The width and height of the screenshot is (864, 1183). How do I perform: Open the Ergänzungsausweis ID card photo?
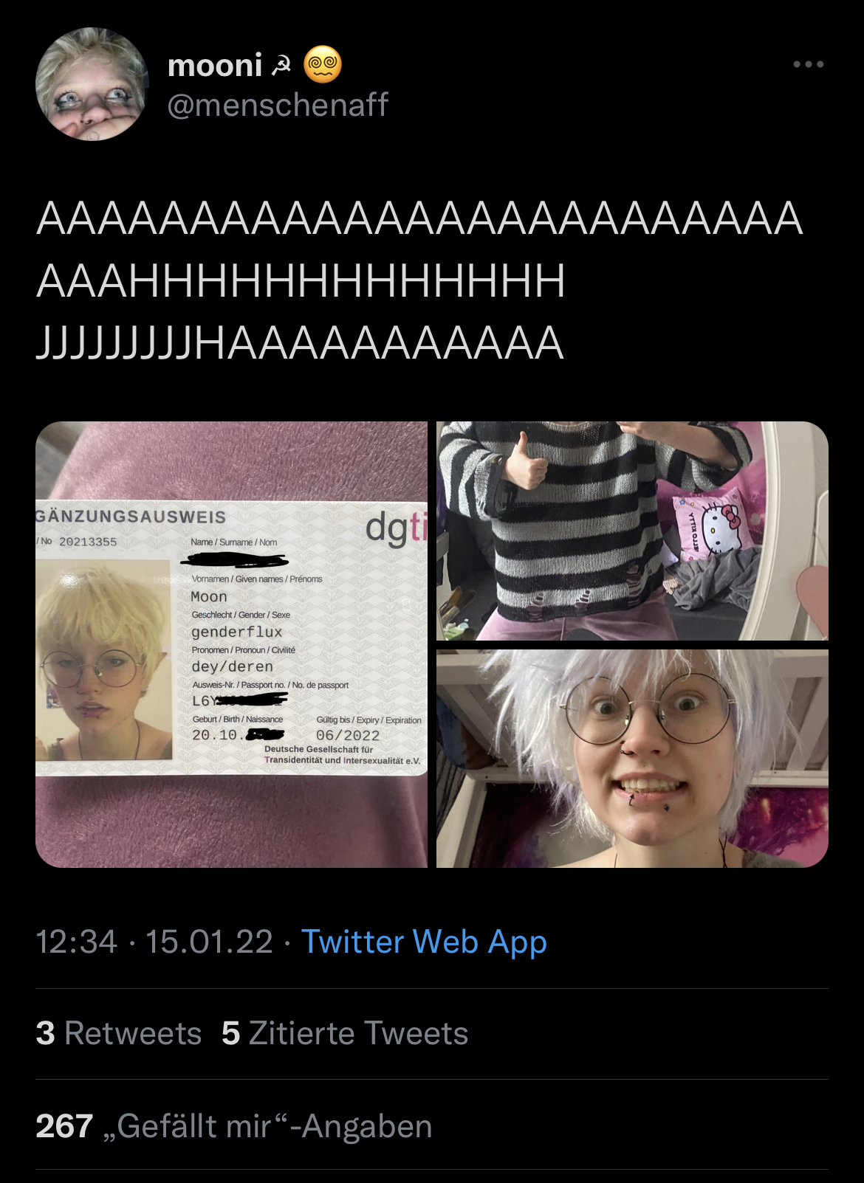(231, 644)
